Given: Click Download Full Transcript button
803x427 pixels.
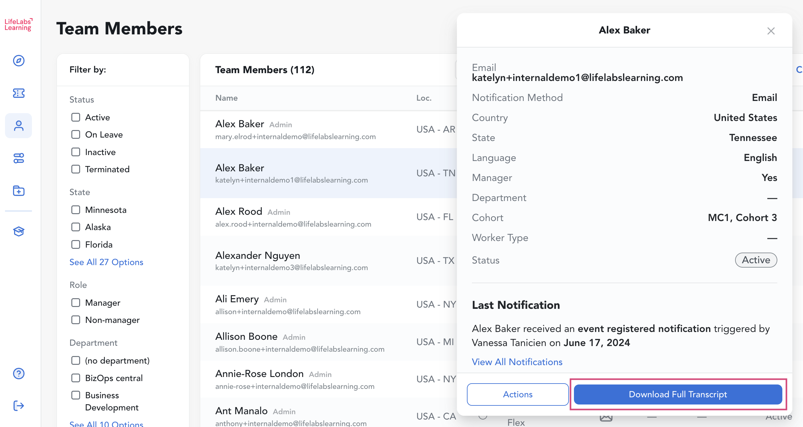Looking at the screenshot, I should [x=678, y=394].
